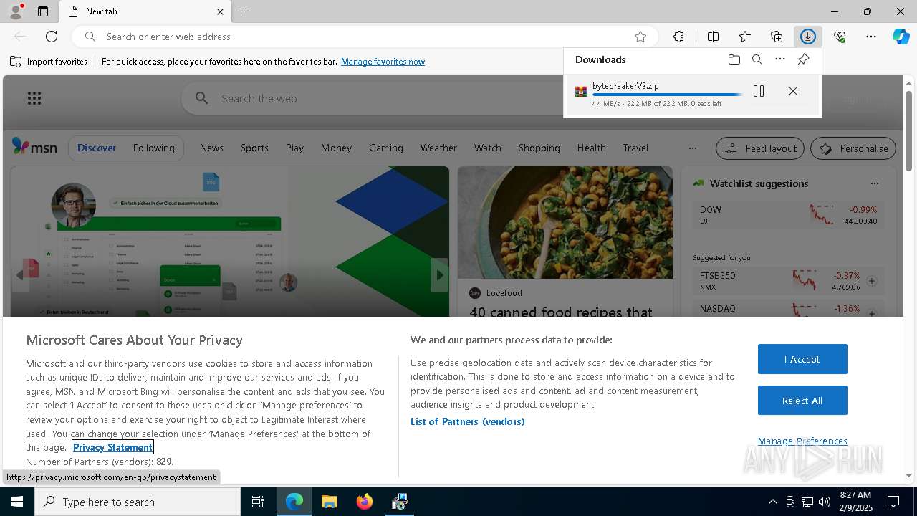Toggle the Downloads toolbar button
The width and height of the screenshot is (917, 516).
(808, 37)
